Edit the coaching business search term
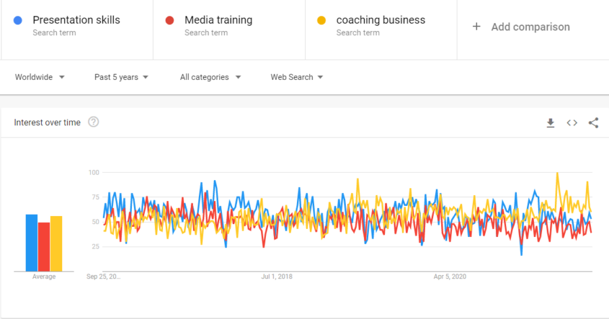The width and height of the screenshot is (609, 319). click(x=381, y=20)
